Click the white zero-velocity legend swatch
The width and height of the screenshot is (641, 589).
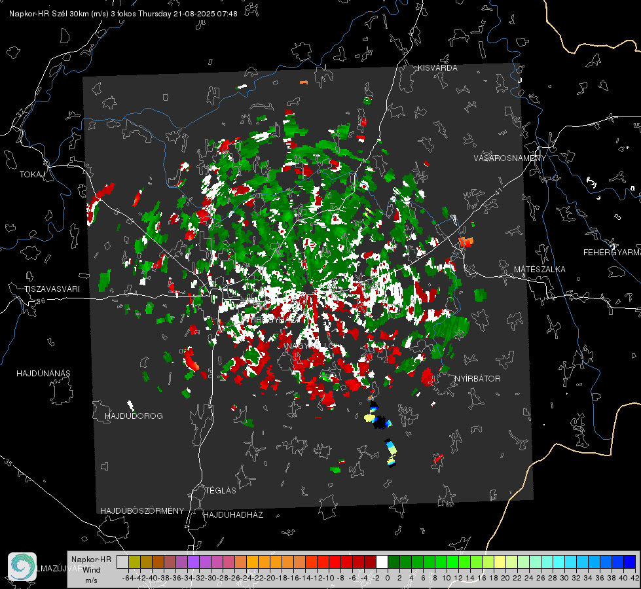click(x=382, y=562)
